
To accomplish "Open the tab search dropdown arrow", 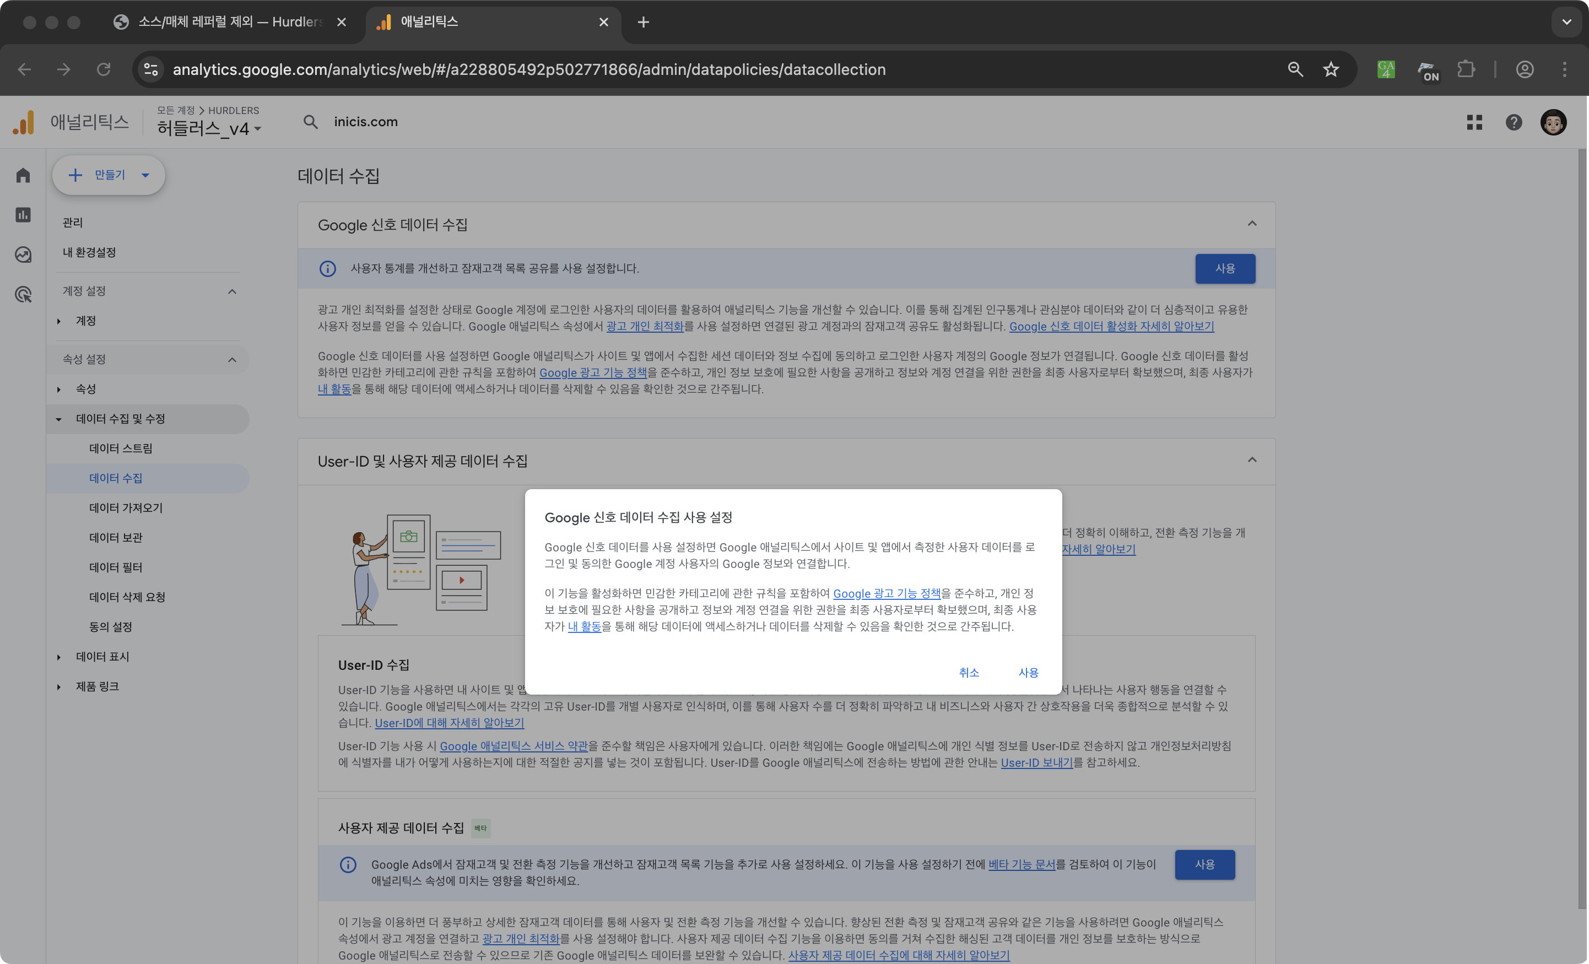I will (1566, 22).
